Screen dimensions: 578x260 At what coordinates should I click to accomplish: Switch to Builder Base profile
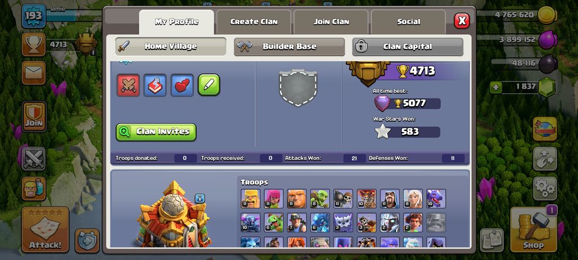(290, 47)
